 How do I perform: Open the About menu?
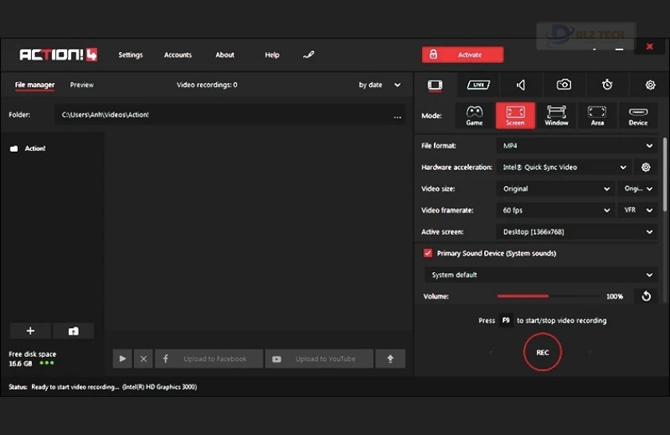pos(225,55)
